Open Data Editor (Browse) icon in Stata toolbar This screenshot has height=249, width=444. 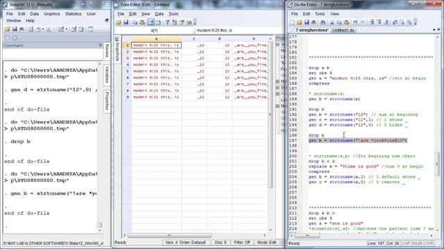coord(81,29)
